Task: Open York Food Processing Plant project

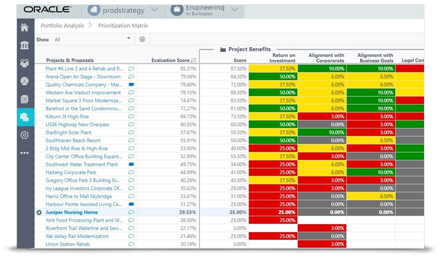Action: tap(84, 221)
